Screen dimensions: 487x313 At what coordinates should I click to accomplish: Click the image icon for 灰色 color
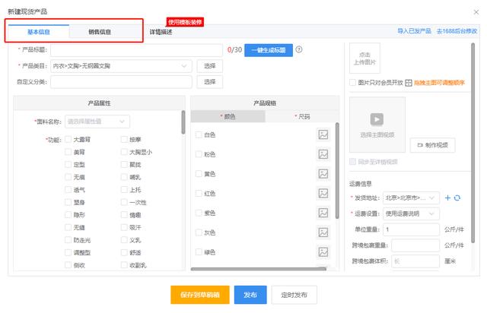click(323, 232)
